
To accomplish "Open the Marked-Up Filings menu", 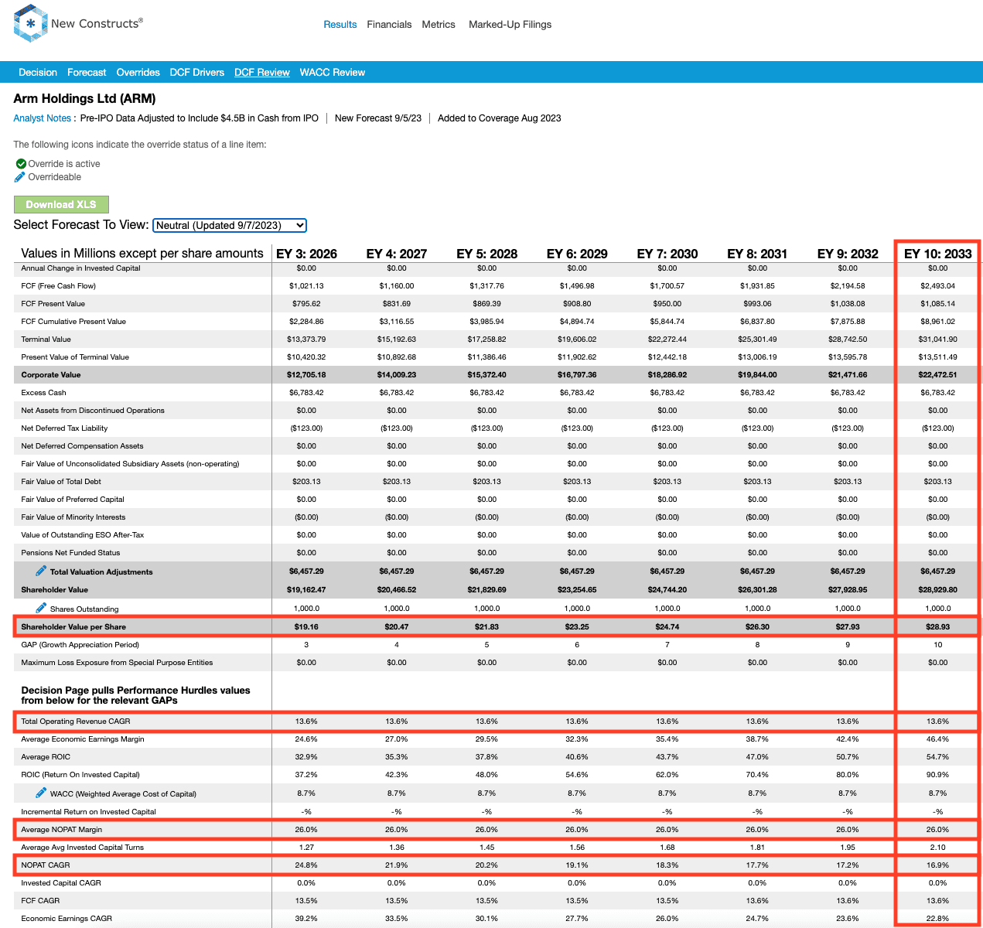I will tap(510, 25).
